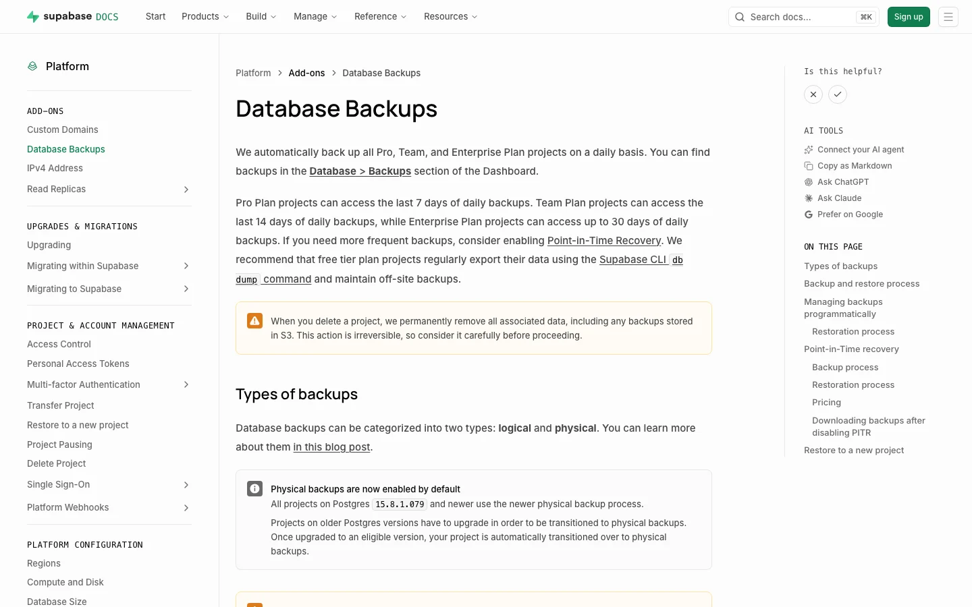Click the Ask Claude icon

[809, 198]
